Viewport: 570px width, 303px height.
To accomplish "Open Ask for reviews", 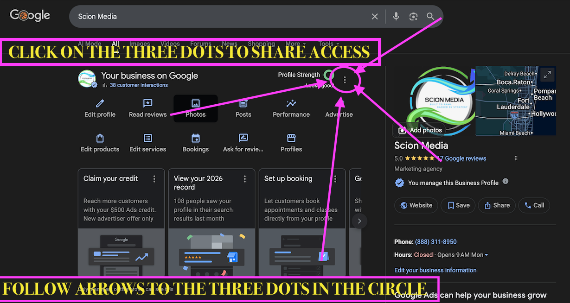I will click(x=243, y=143).
